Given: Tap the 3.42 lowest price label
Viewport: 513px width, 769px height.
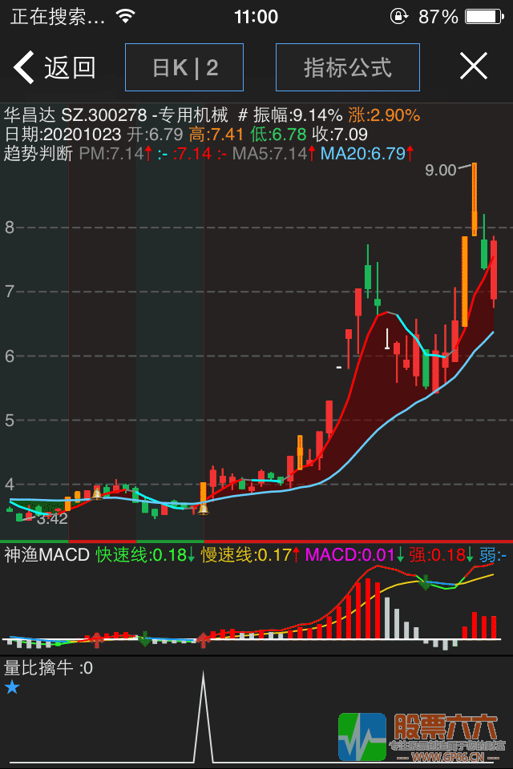Looking at the screenshot, I should coord(52,518).
